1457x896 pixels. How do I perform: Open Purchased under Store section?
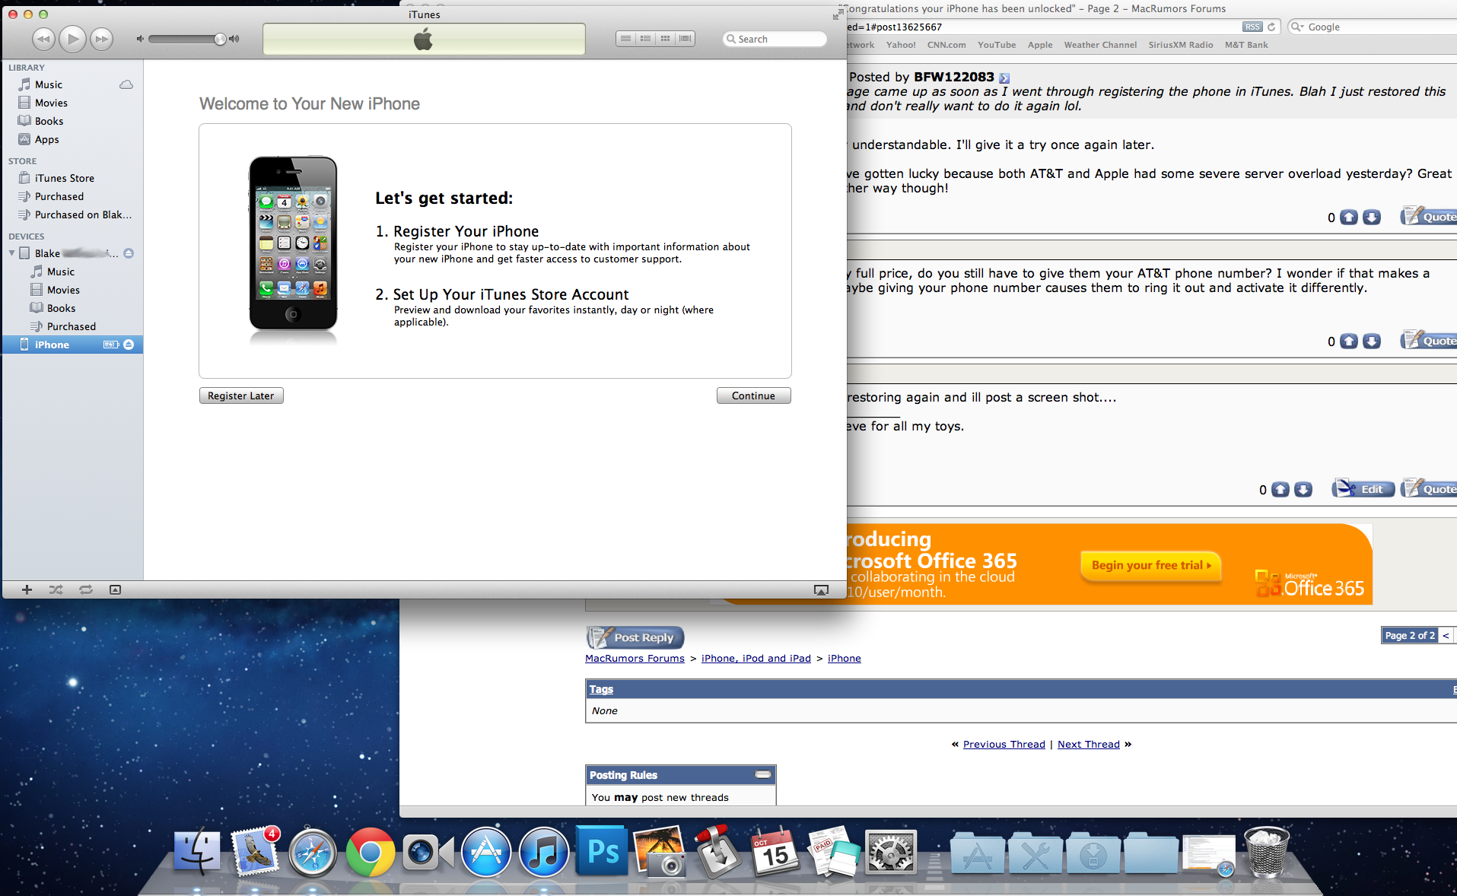click(x=72, y=196)
